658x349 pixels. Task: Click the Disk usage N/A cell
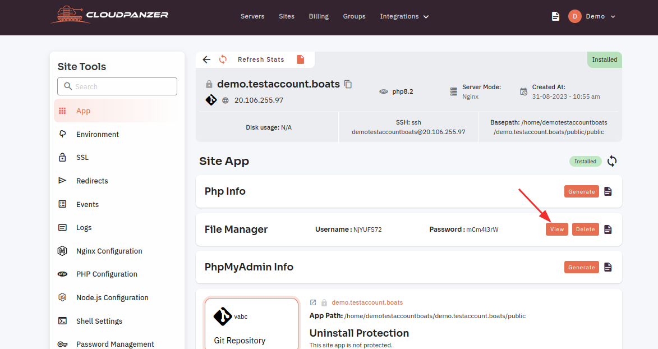pos(269,127)
